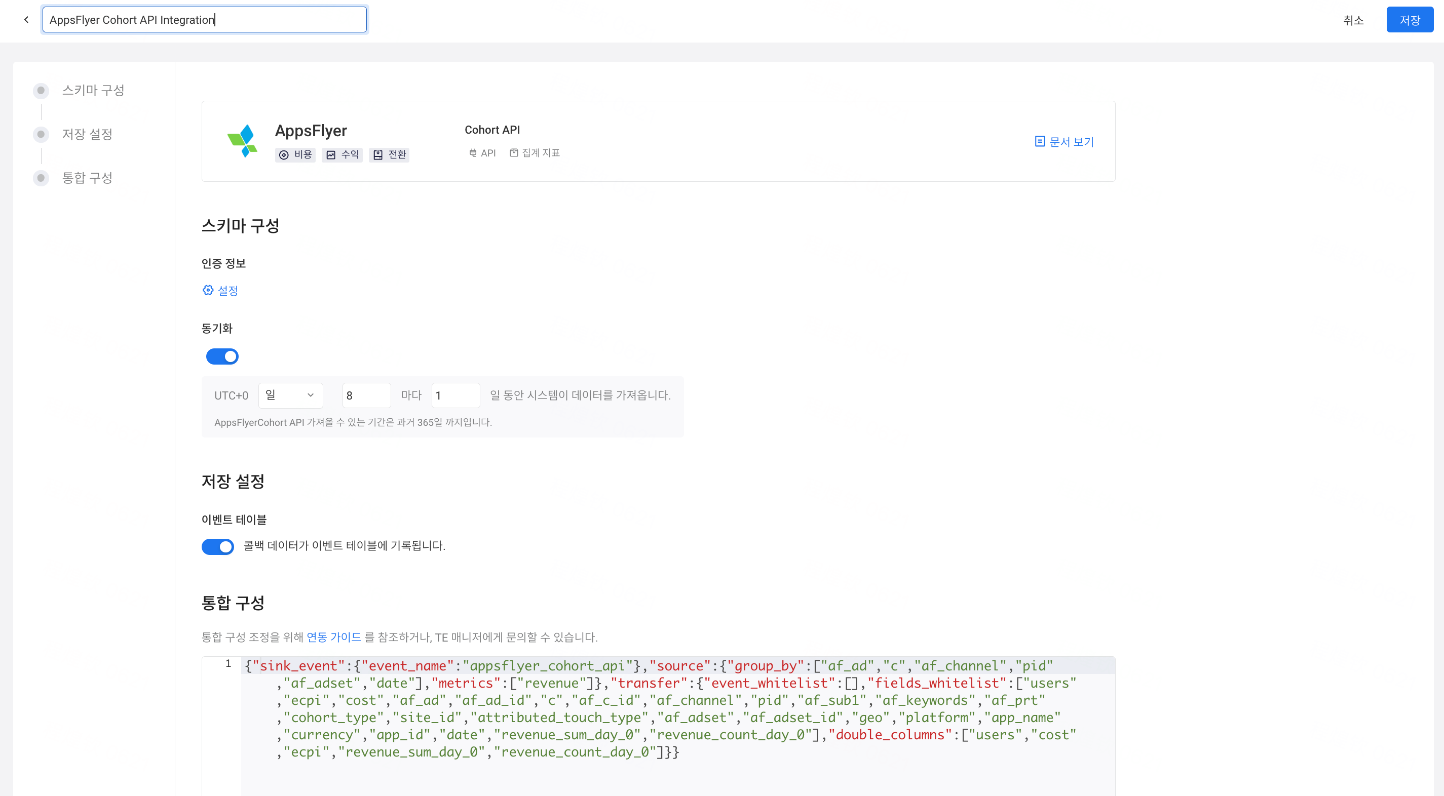
Task: Click the Cohort API title text
Action: pos(492,130)
